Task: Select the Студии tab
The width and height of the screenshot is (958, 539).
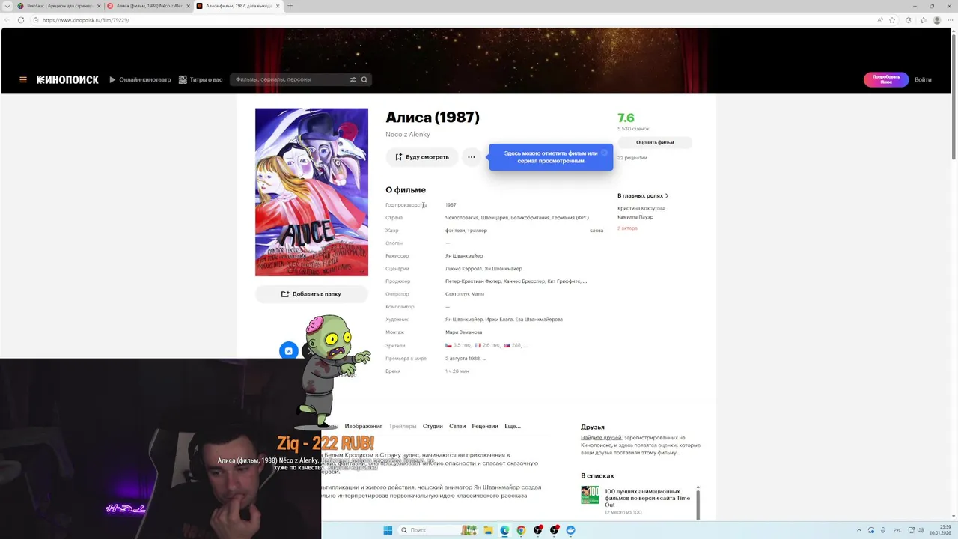Action: [x=433, y=427]
